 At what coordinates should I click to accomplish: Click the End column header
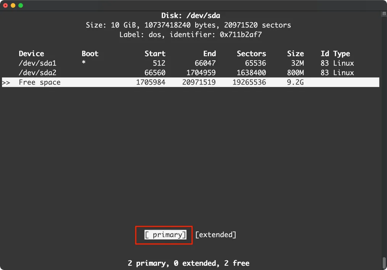click(x=210, y=53)
